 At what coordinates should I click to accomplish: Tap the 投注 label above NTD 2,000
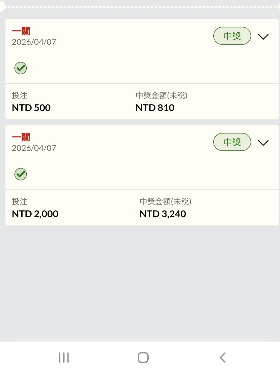click(x=19, y=201)
